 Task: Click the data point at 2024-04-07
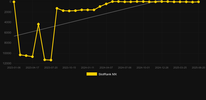pos(106,4)
